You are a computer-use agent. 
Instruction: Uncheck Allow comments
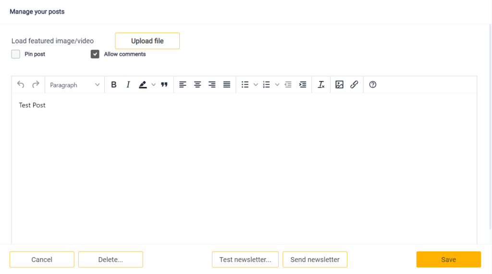(95, 54)
